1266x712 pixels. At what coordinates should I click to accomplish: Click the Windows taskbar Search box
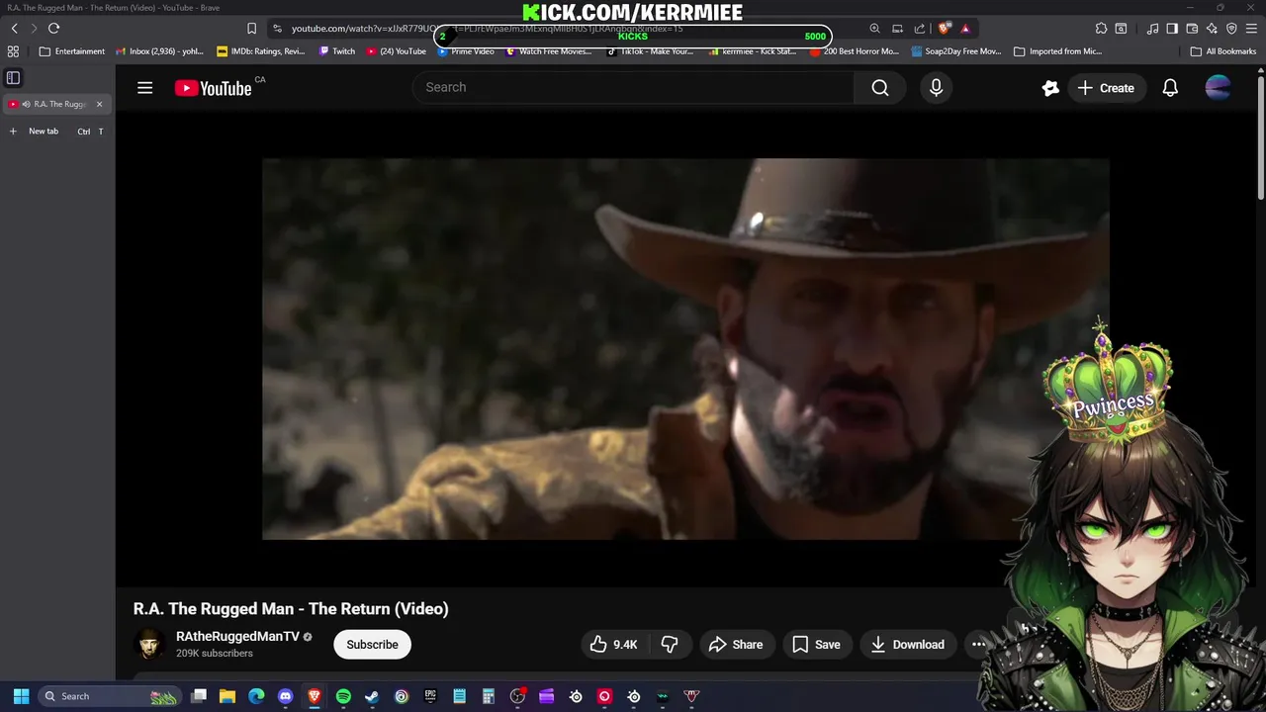click(111, 696)
